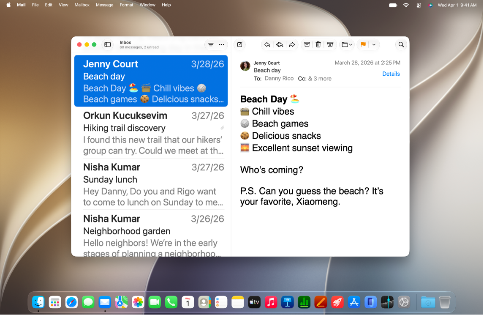
Task: Open the Window menu
Action: click(x=147, y=5)
